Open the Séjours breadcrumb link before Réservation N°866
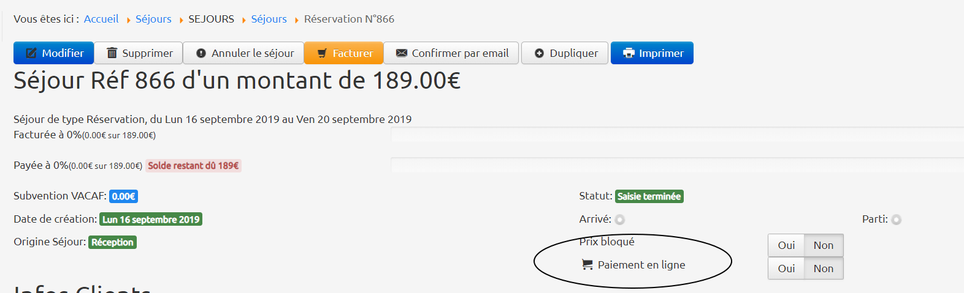 (x=269, y=19)
